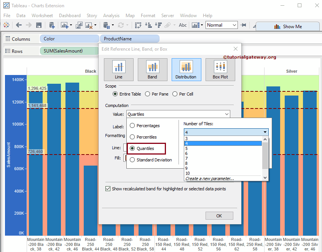
Task: Open the Dashboard menu
Action: click(x=70, y=16)
